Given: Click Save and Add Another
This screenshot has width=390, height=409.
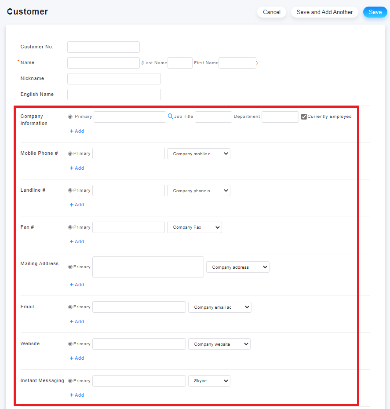Looking at the screenshot, I should (x=324, y=12).
